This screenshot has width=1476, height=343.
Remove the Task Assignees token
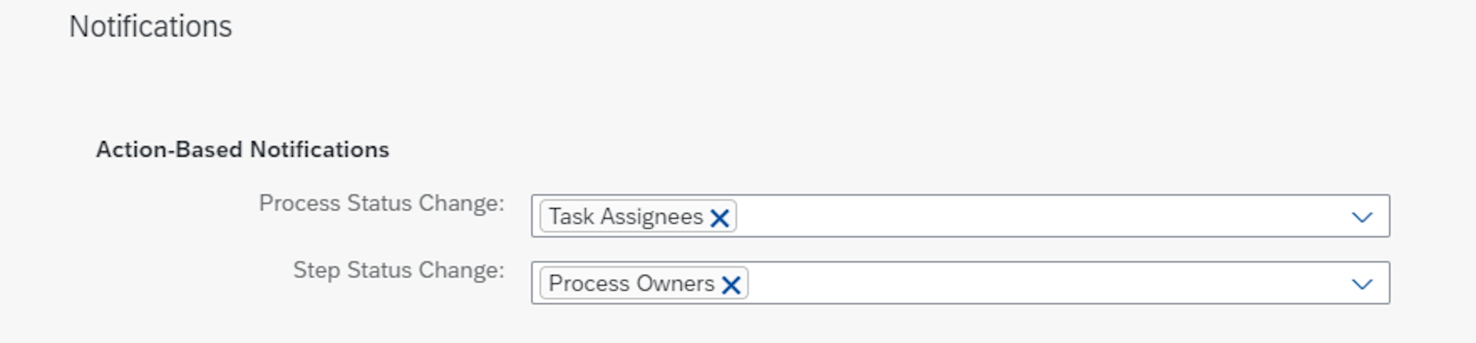pyautogui.click(x=719, y=218)
